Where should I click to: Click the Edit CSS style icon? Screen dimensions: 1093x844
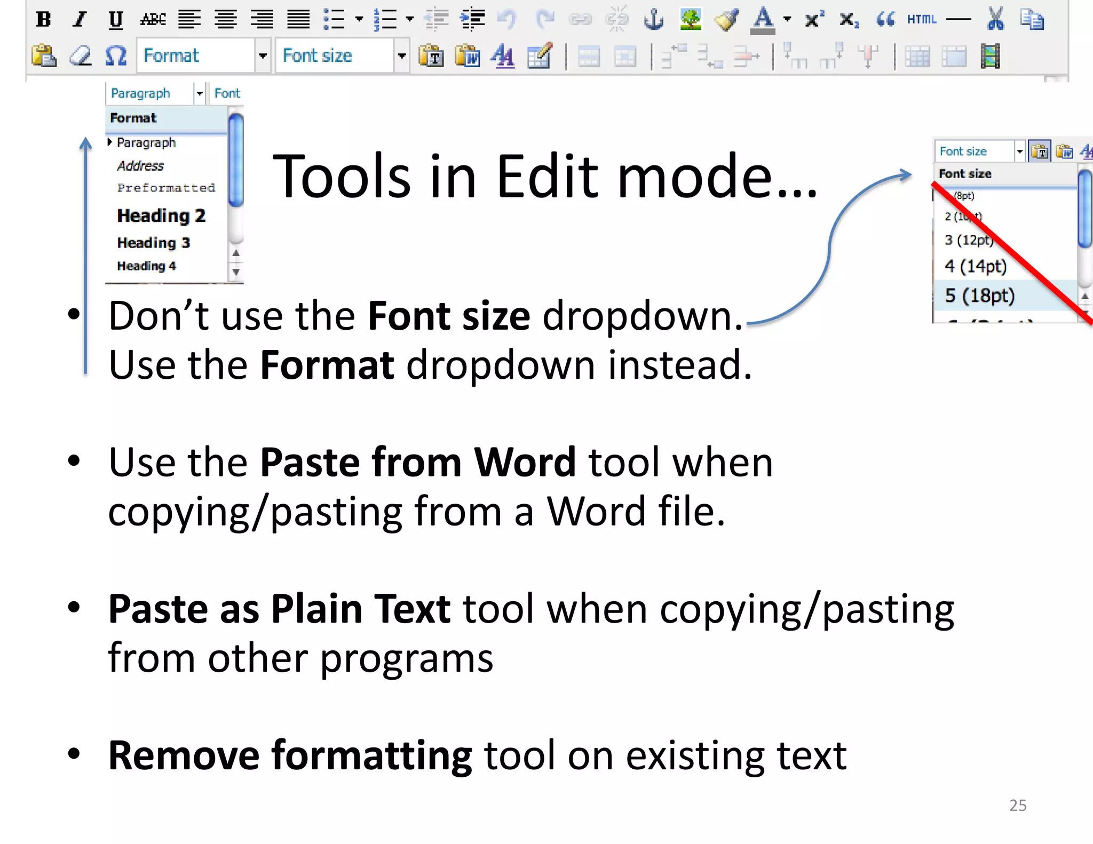[503, 56]
